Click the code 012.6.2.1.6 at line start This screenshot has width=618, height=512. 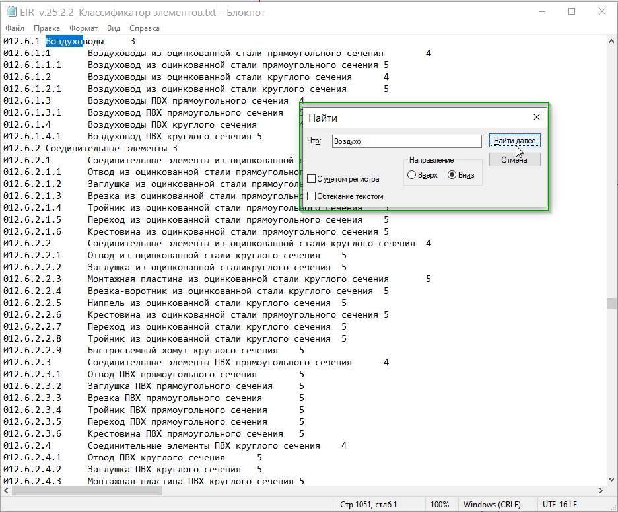click(32, 231)
